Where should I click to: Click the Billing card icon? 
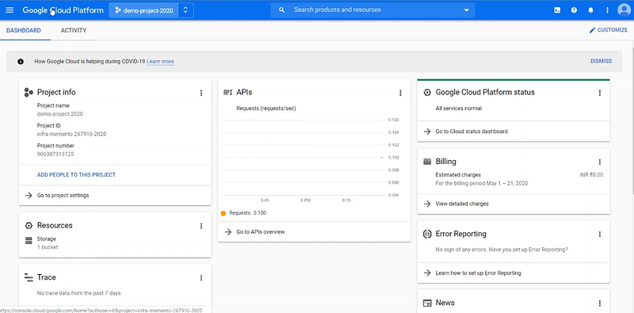pyautogui.click(x=427, y=162)
